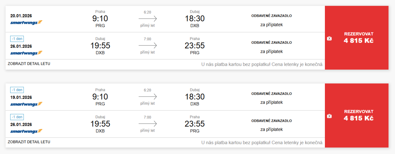Click the "-1 den" badge on the bottom card's return leg
This screenshot has width=395, height=154.
[17, 117]
